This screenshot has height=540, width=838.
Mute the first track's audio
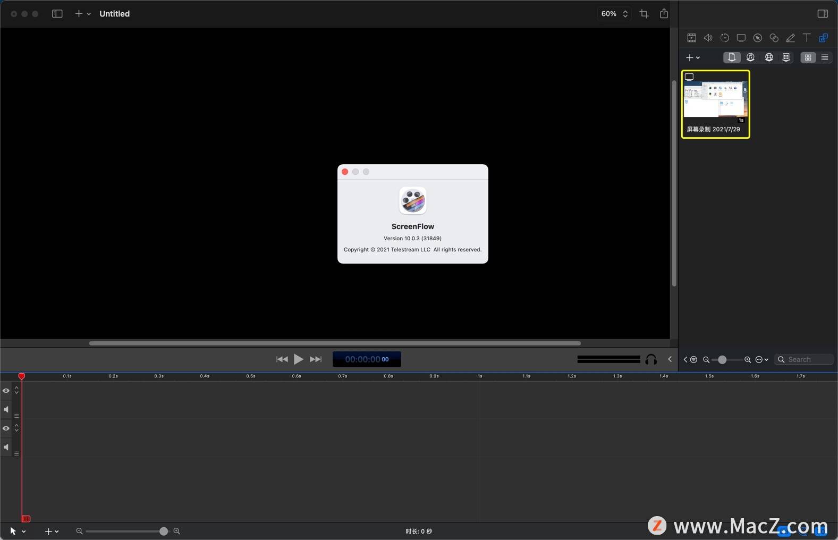point(6,409)
